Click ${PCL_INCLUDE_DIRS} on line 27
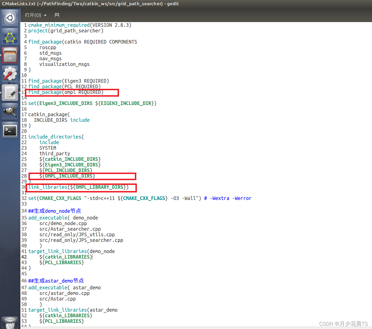372x329 pixels. pos(66,170)
